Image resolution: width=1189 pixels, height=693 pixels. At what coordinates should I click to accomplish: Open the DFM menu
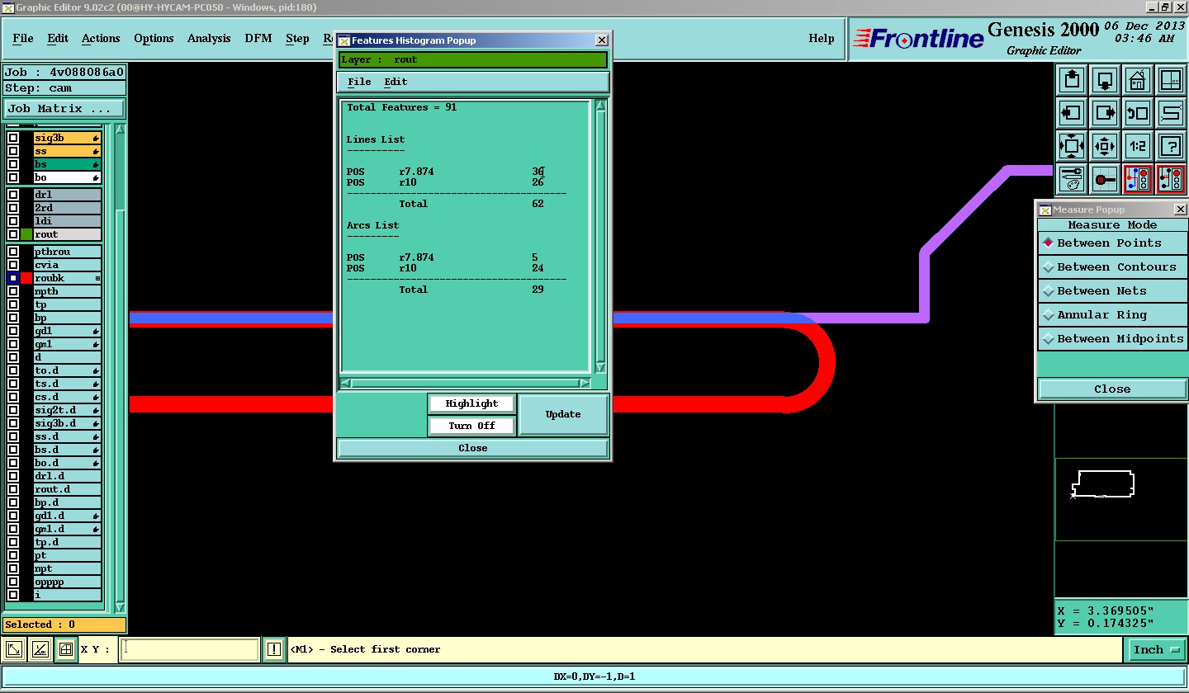click(258, 39)
